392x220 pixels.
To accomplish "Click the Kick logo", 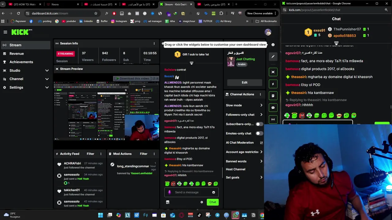I will click(x=22, y=32).
